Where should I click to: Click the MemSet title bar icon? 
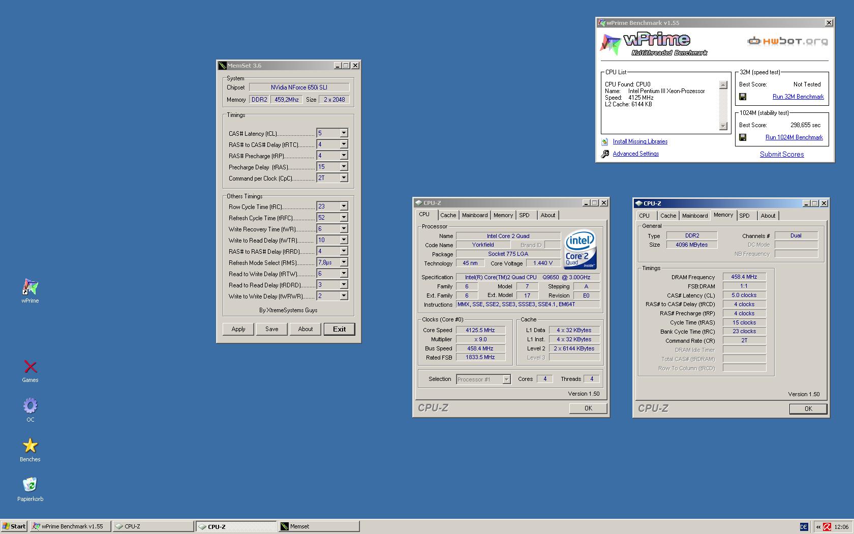pyautogui.click(x=222, y=66)
